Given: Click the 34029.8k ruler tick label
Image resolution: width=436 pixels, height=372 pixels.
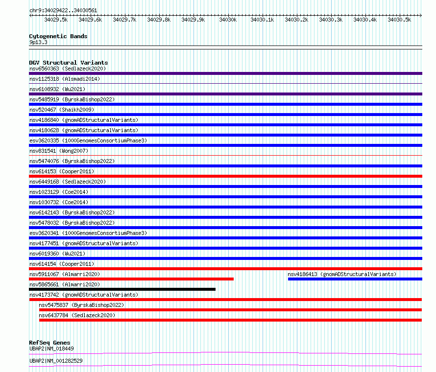Looking at the screenshot, I should (159, 20).
